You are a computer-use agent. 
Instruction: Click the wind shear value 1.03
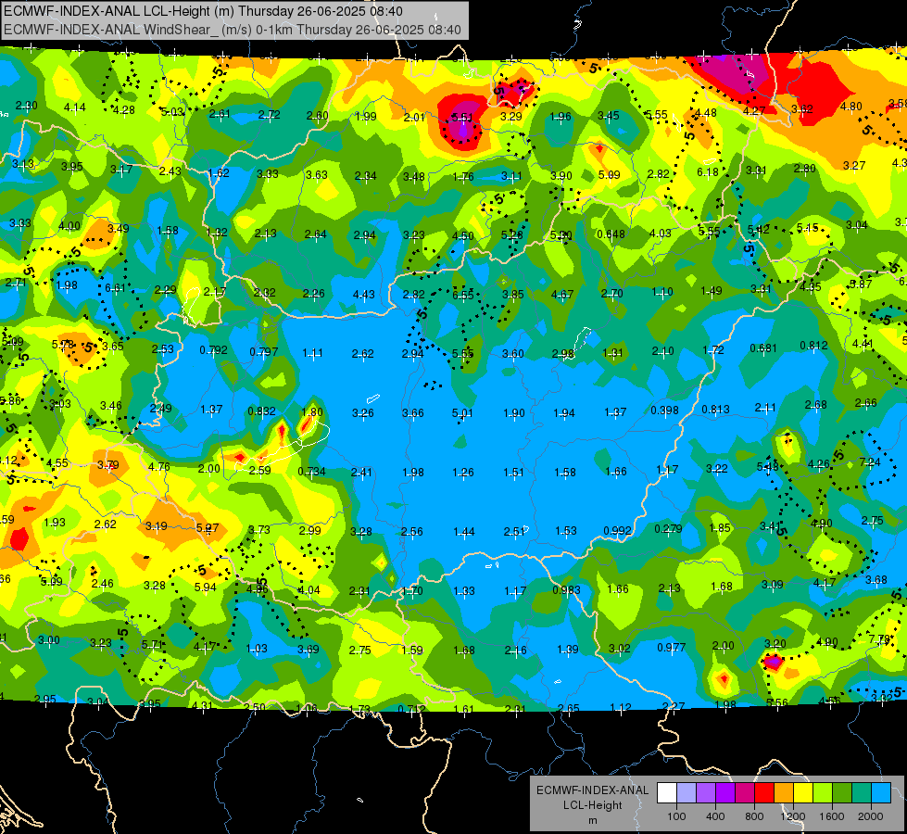click(257, 649)
